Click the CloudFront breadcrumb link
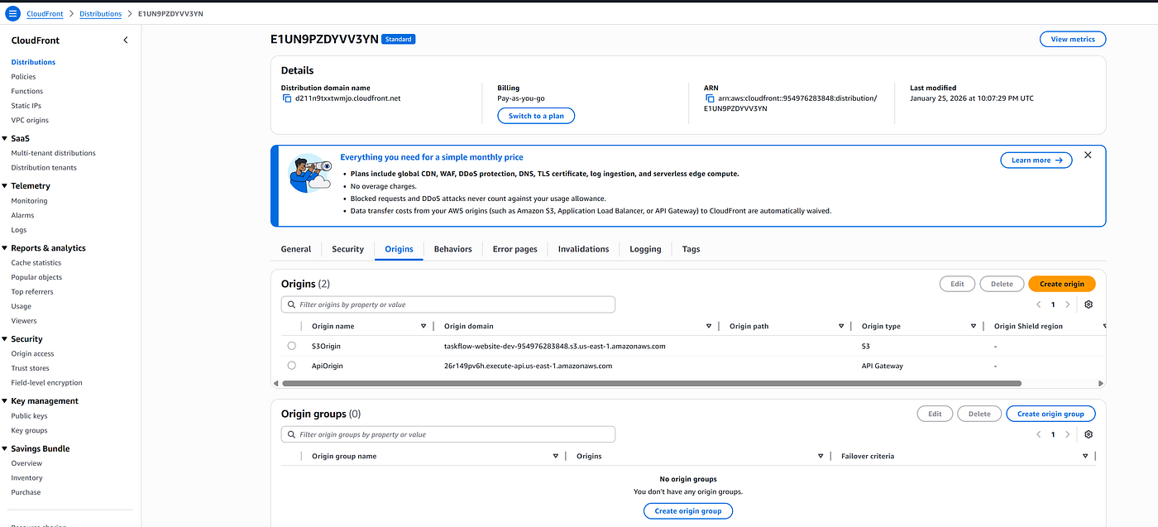The height and width of the screenshot is (527, 1158). [x=43, y=14]
